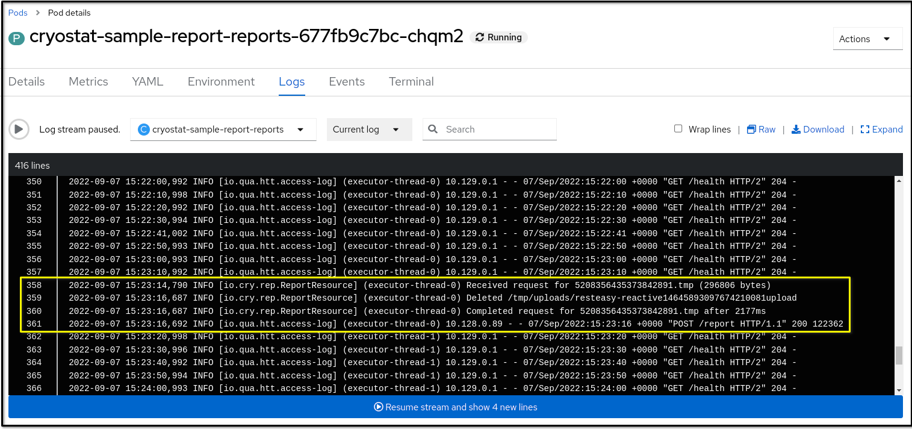Click Resume stream and show 4 new lines
Screen dimensions: 912x429
click(x=456, y=407)
